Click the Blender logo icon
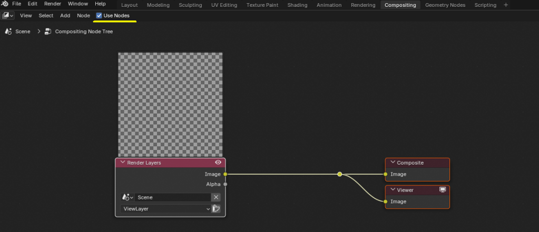Screen dimensions: 539x232 pyautogui.click(x=5, y=4)
